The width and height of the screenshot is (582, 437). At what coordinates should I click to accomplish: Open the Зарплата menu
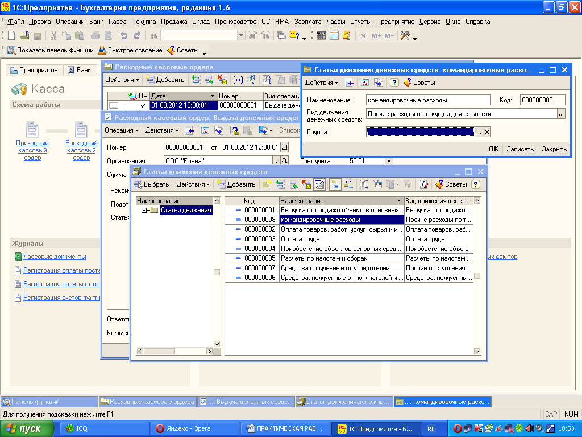click(x=307, y=22)
